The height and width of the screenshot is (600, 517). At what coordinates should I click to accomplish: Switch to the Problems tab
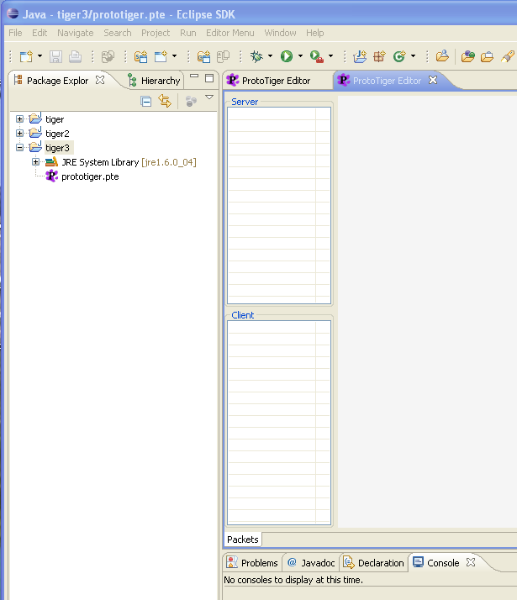(252, 563)
